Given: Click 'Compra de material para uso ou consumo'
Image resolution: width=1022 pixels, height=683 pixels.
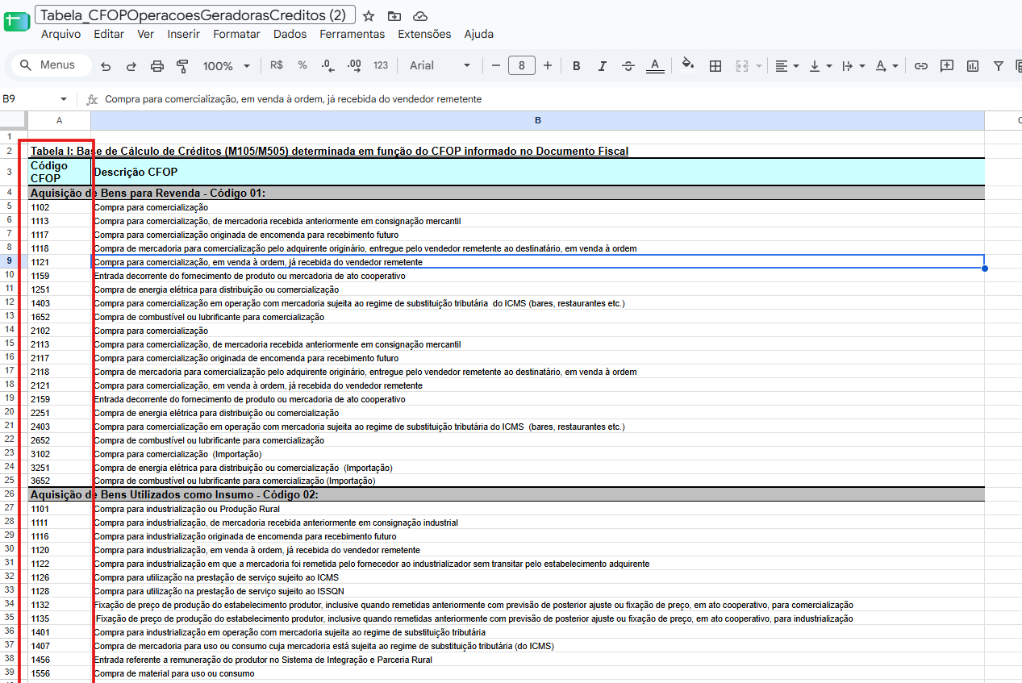Looking at the screenshot, I should tap(174, 673).
